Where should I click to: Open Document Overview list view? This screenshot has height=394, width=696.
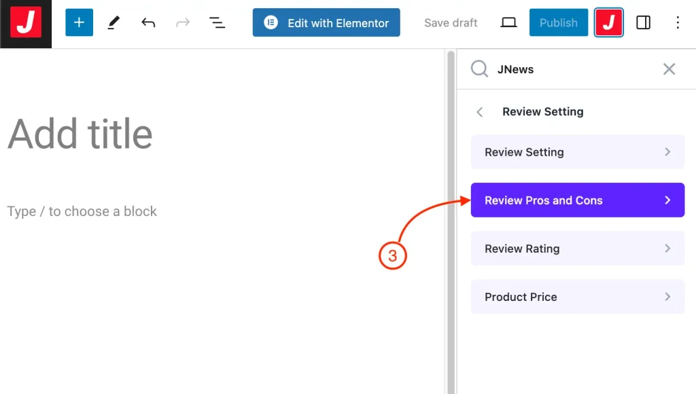click(217, 23)
